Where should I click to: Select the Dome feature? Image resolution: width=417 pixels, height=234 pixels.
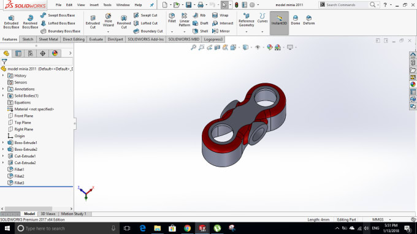click(x=295, y=20)
